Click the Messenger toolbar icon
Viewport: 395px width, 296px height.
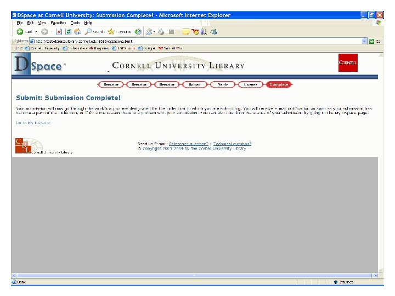tap(214, 32)
